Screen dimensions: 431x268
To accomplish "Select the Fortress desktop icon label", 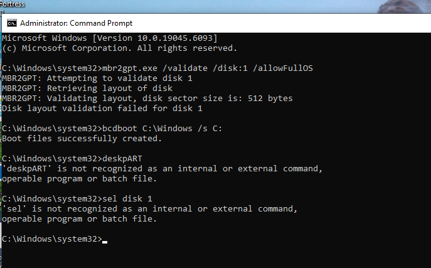I will point(12,4).
